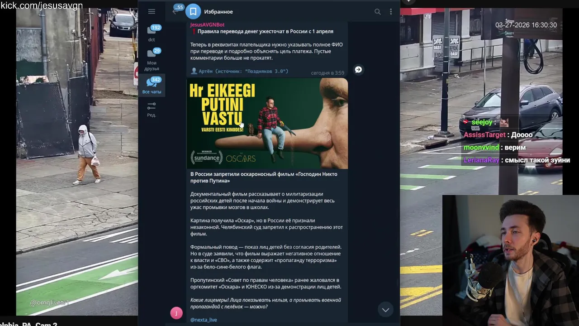
Task: Open the Ред. folder editor
Action: click(x=152, y=109)
